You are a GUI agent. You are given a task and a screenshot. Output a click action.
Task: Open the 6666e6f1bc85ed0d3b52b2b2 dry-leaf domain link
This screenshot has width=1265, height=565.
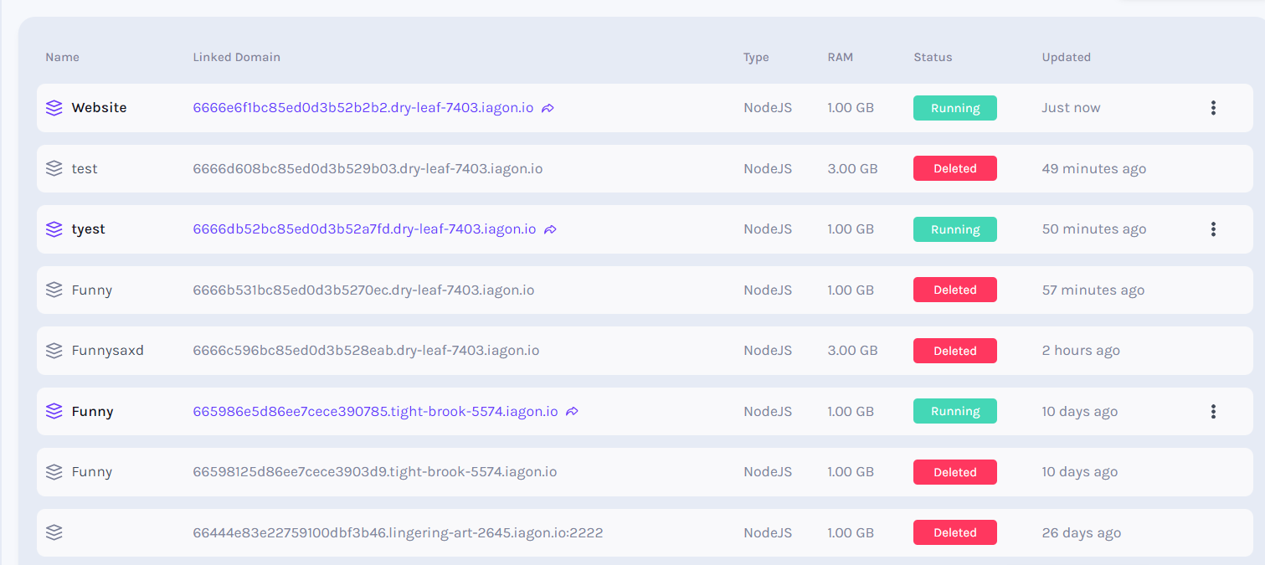click(x=363, y=108)
